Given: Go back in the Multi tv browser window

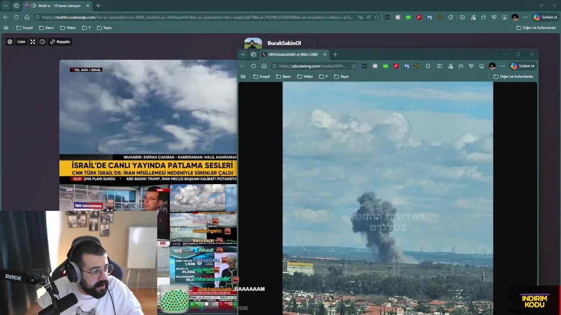Looking at the screenshot, I should tap(6, 17).
